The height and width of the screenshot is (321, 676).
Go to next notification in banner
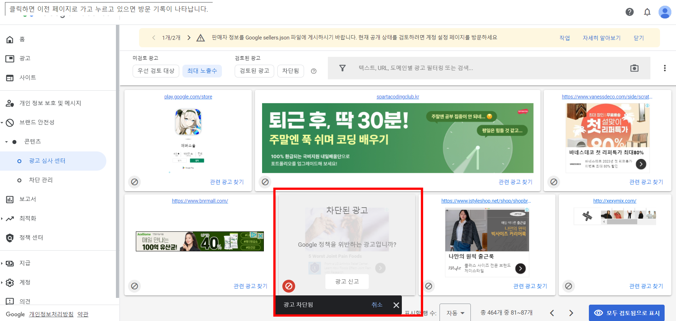coord(189,38)
